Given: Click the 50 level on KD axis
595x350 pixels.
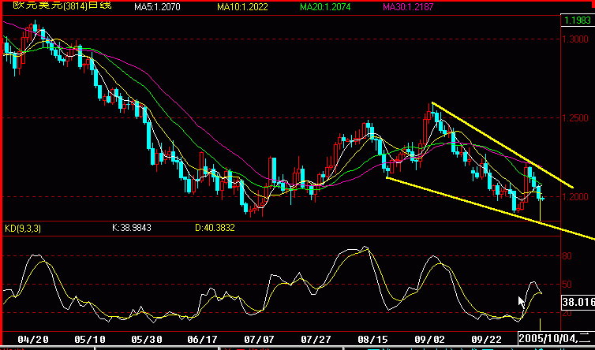Looking at the screenshot, I should (567, 285).
